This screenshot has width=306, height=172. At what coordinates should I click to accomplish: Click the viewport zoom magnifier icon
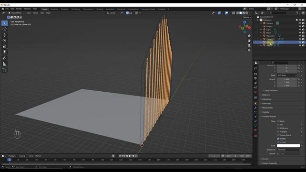coord(249,36)
